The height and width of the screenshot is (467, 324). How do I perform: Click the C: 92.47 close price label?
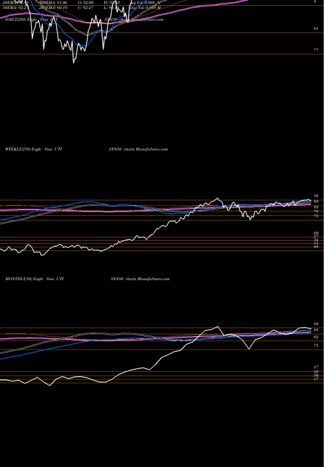[84, 7]
